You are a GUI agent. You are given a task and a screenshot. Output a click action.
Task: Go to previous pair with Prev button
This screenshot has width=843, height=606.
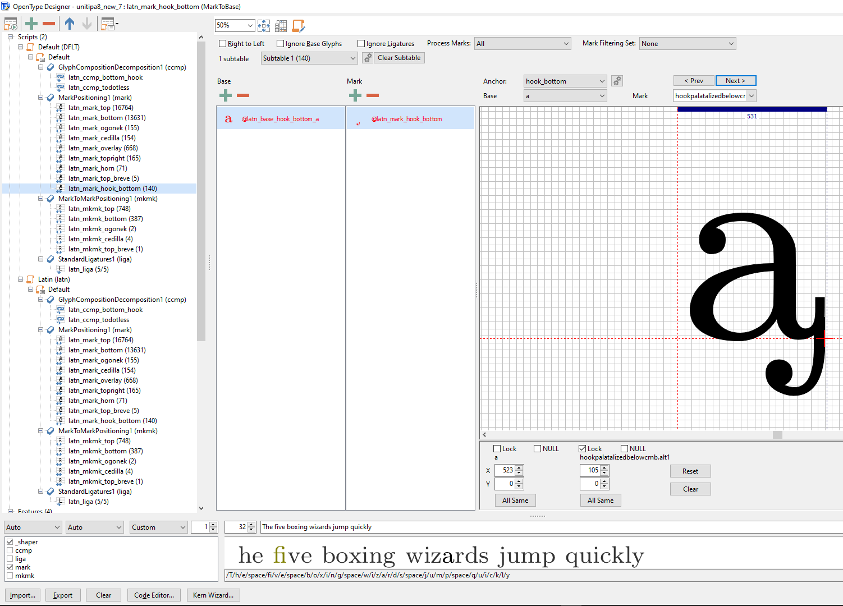[x=694, y=81]
